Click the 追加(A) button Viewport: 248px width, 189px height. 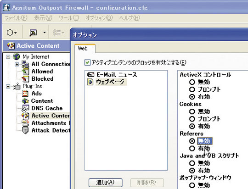(105, 183)
